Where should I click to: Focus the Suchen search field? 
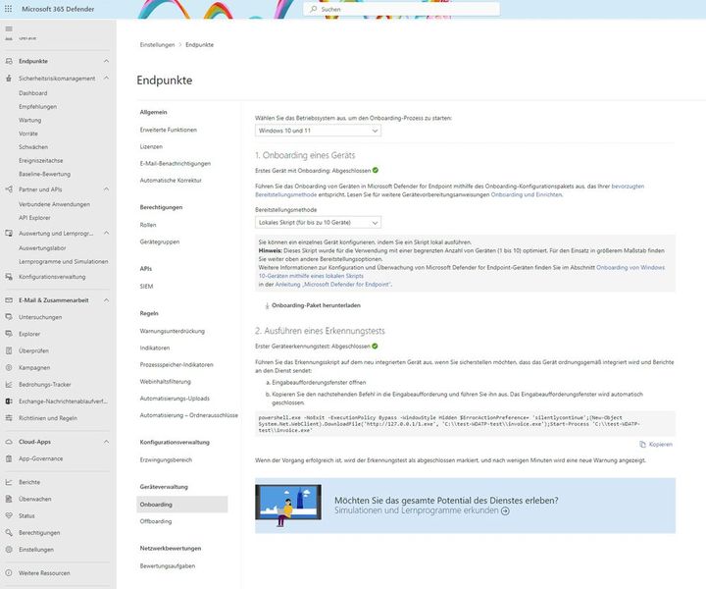click(402, 9)
